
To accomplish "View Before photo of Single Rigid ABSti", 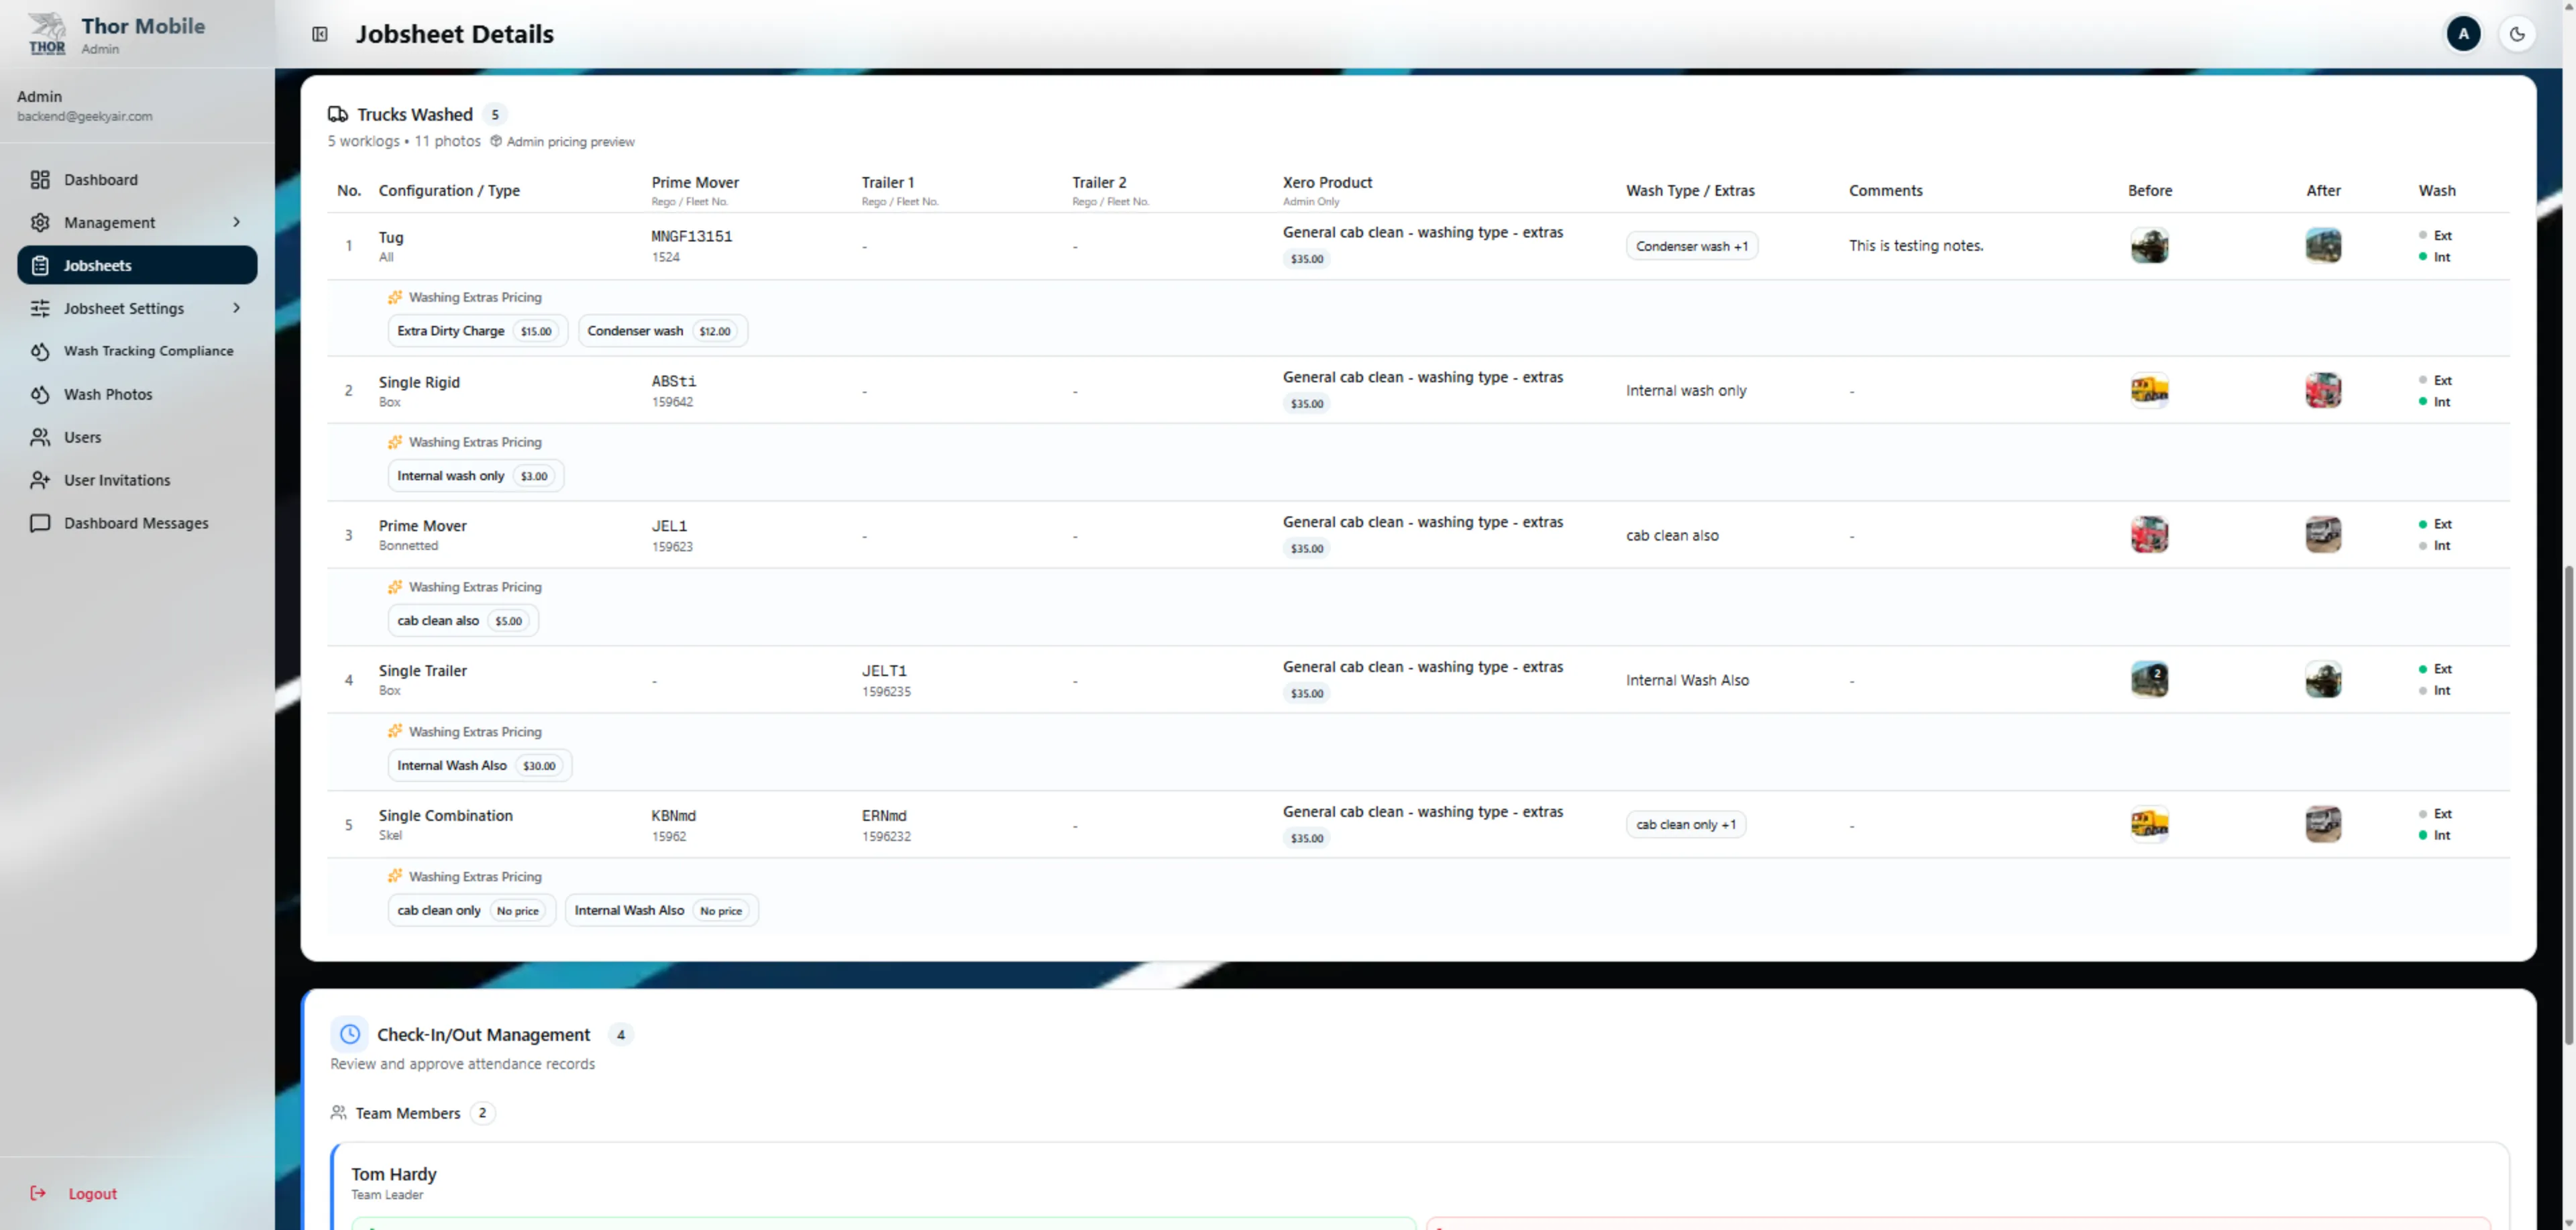I will [x=2150, y=391].
